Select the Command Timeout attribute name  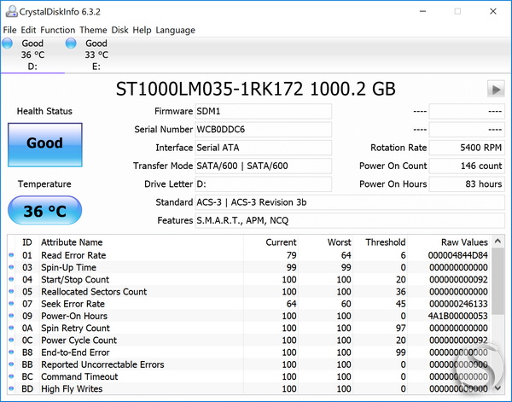coord(79,376)
